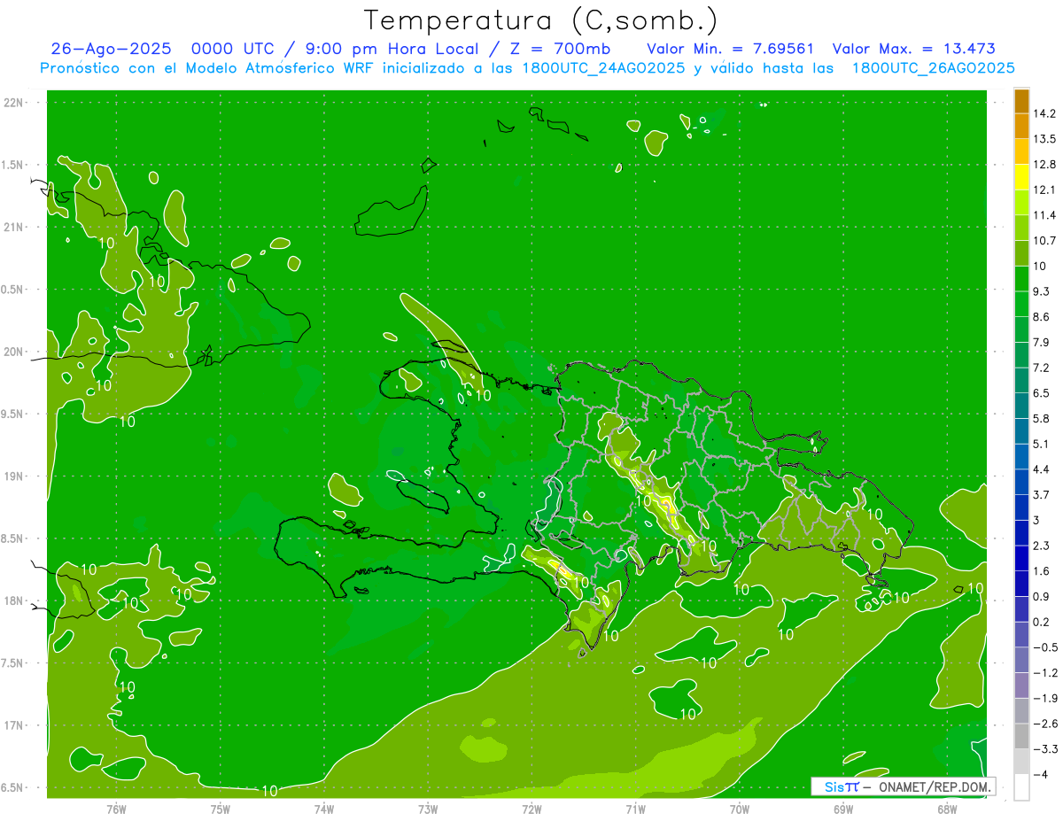The image size is (1063, 821).
Task: Click the dark orange swatch atop color scale
Action: [x=1021, y=101]
